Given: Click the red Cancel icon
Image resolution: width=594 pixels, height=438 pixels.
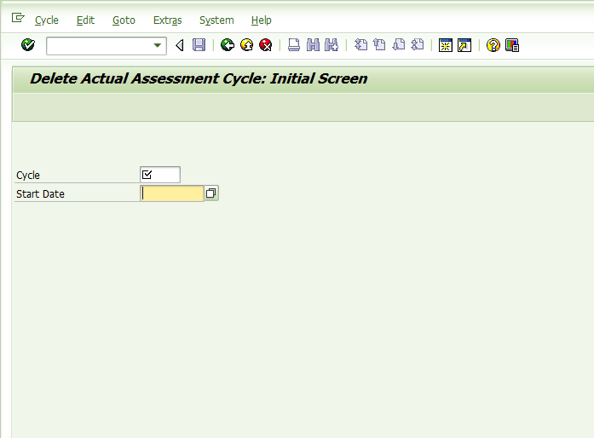Looking at the screenshot, I should [x=266, y=45].
